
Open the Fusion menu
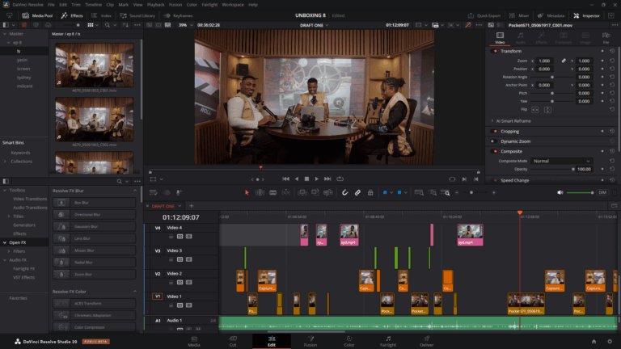tap(175, 5)
